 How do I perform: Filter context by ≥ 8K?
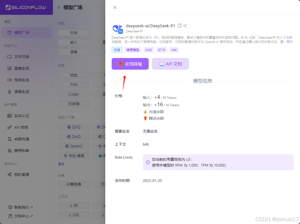(x=74, y=205)
